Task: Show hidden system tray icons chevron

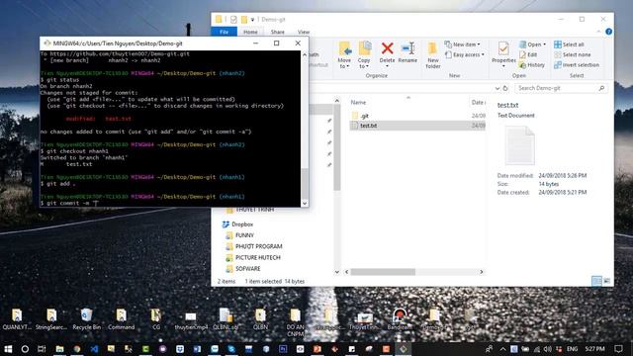Action: point(502,349)
